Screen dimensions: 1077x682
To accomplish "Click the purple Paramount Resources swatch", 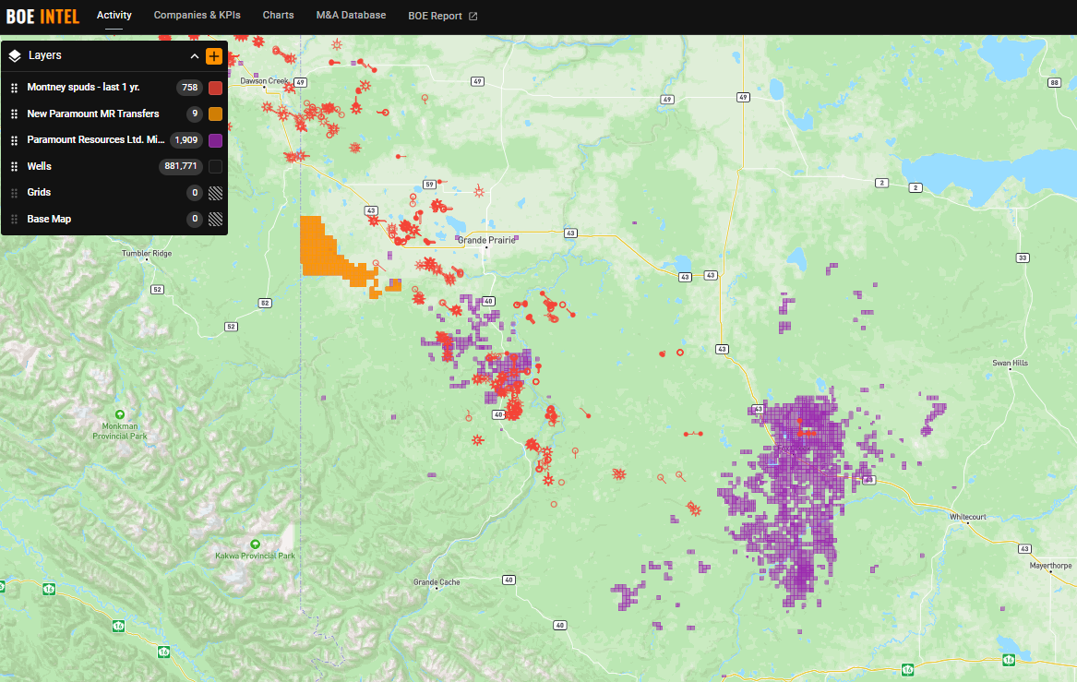I will pos(215,140).
